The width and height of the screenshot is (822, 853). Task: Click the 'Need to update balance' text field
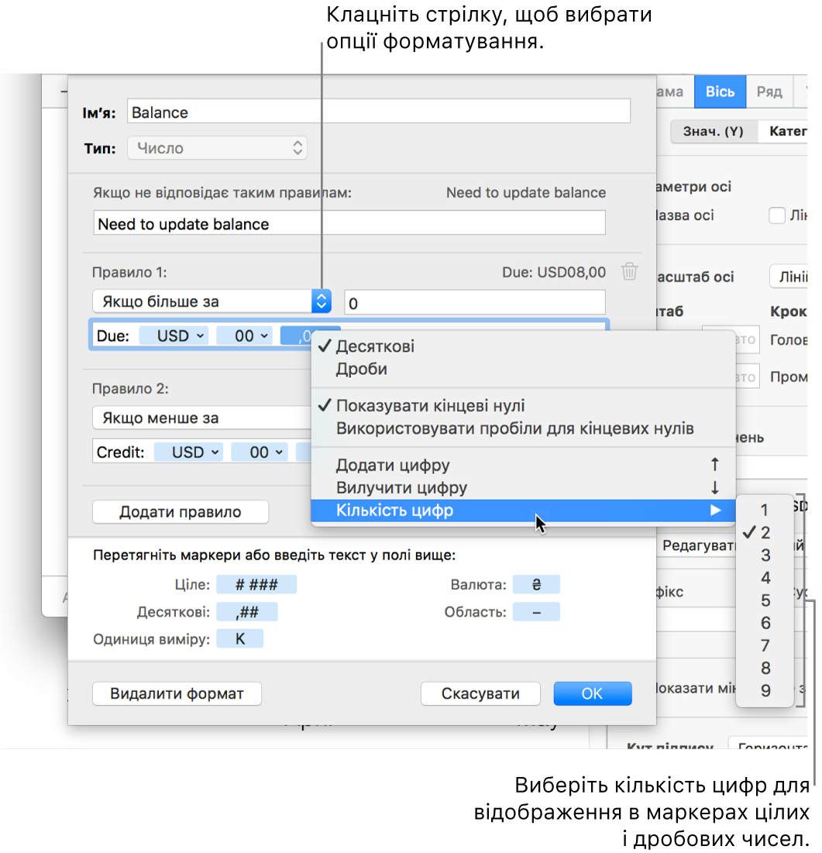(349, 224)
